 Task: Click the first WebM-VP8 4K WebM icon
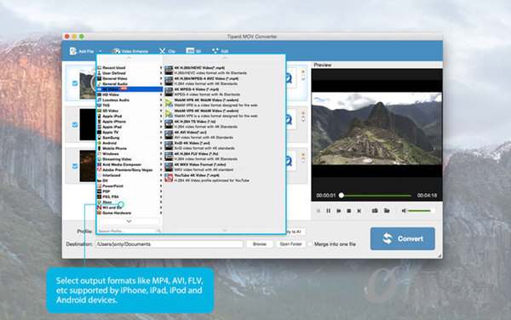coord(169,102)
